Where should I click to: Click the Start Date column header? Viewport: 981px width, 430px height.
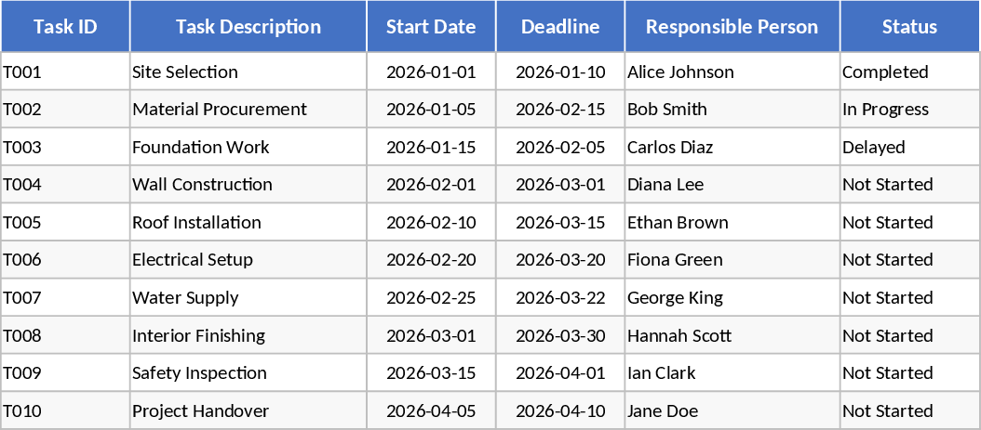coord(431,27)
